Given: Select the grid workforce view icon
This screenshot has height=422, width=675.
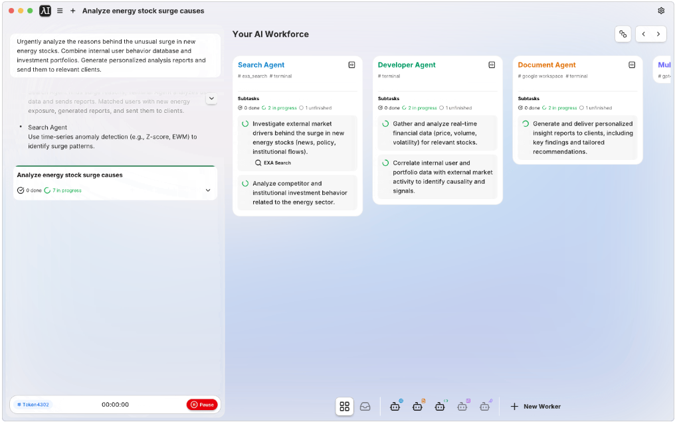Looking at the screenshot, I should [x=344, y=406].
